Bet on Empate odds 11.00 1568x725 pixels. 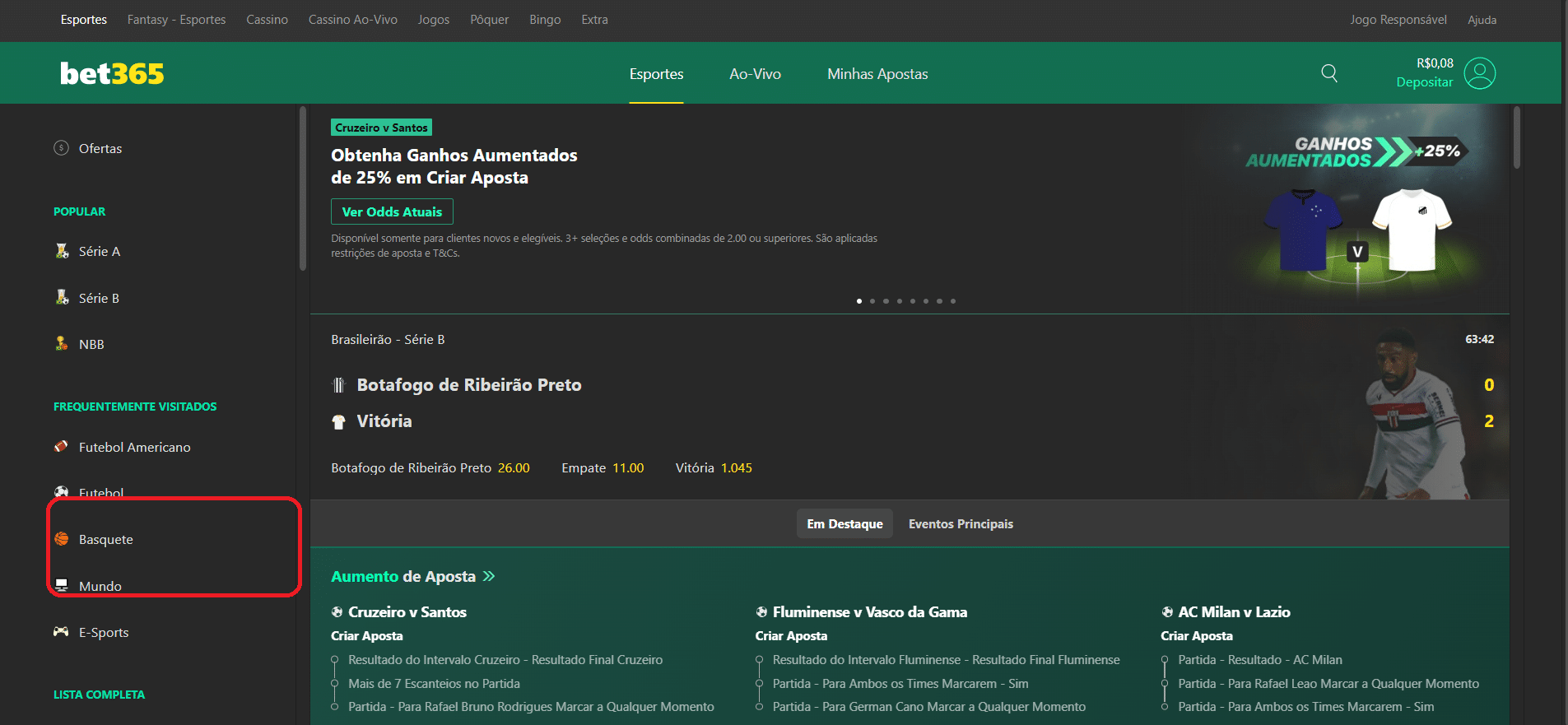point(603,467)
